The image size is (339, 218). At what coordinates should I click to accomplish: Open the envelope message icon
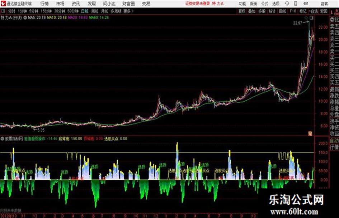pos(306,4)
